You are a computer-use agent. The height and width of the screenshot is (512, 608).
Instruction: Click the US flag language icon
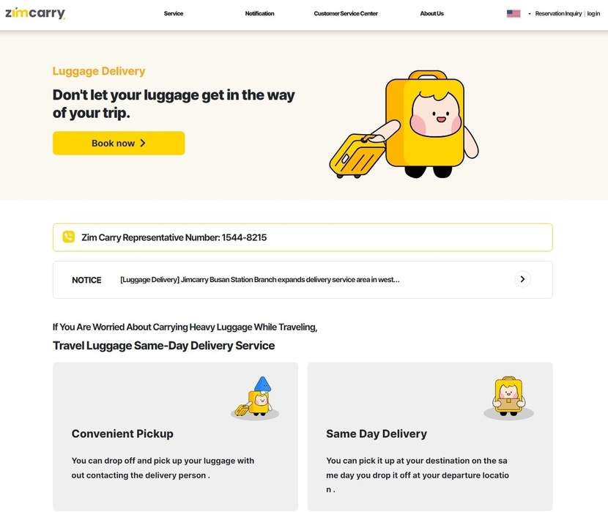pos(514,14)
